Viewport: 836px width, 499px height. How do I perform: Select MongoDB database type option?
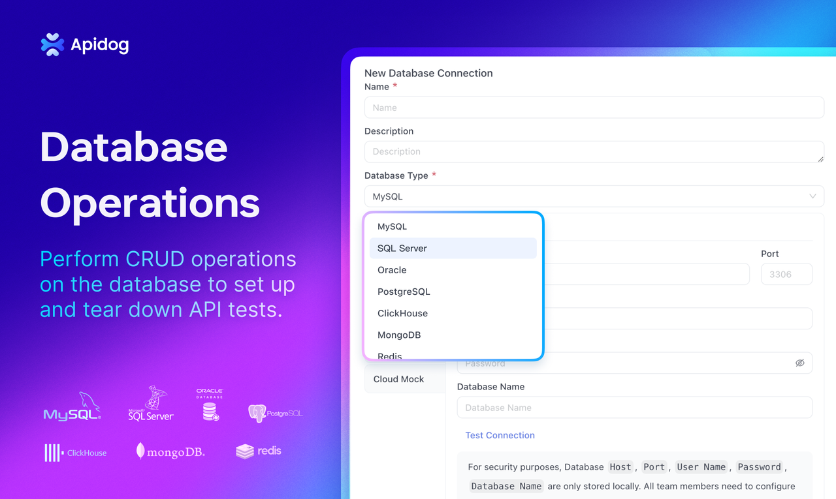pos(453,335)
